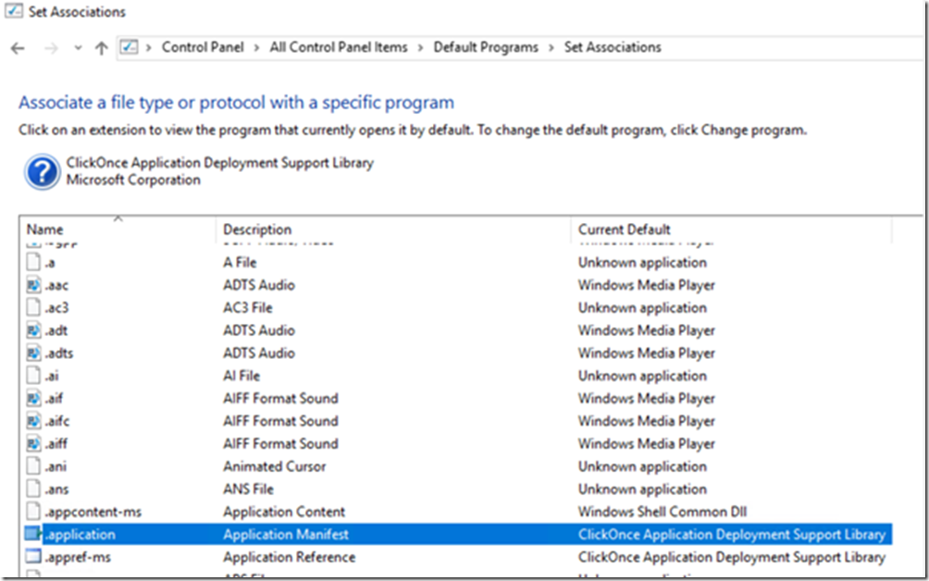Open the recent locations dropdown arrow
Image resolution: width=929 pixels, height=581 pixels.
78,48
